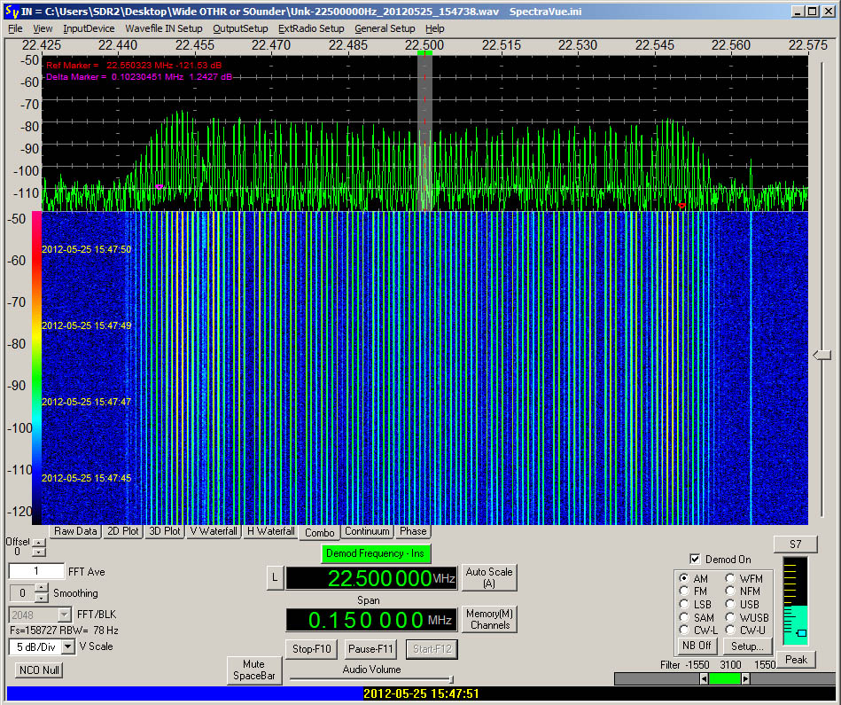This screenshot has width=841, height=705.
Task: Select the FM demodulation mode
Action: point(684,591)
